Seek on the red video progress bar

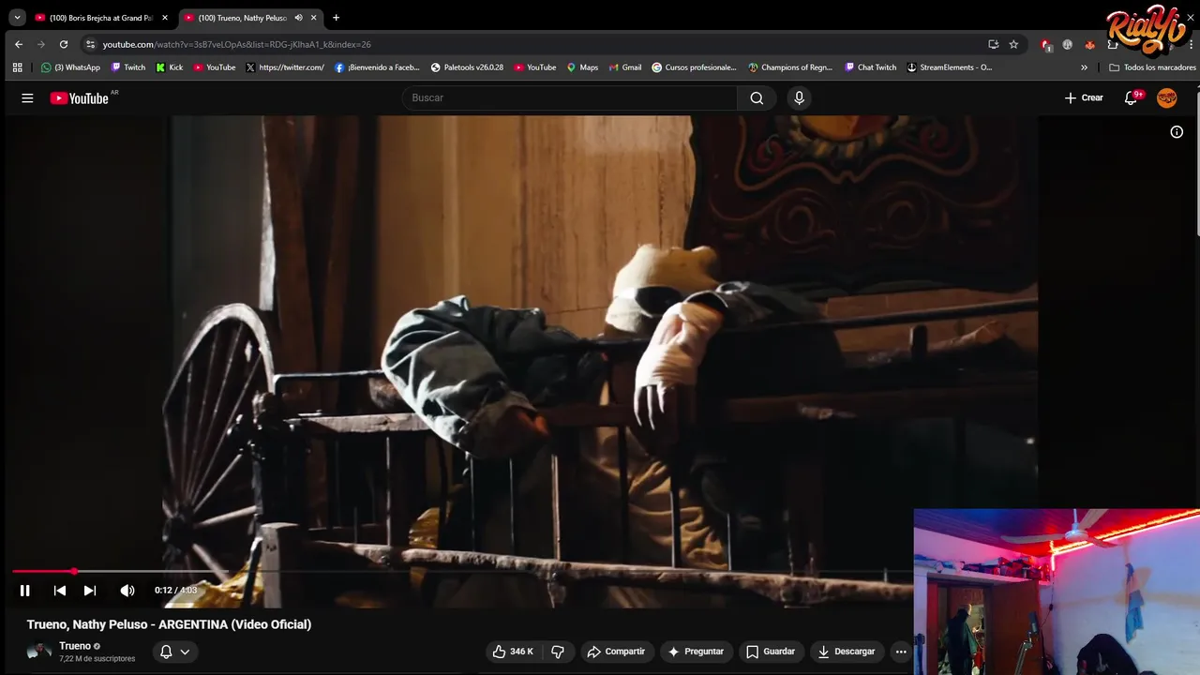(462, 571)
